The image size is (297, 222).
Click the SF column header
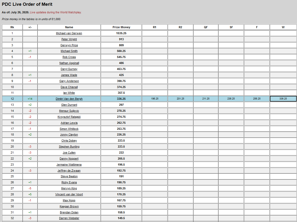click(x=231, y=27)
